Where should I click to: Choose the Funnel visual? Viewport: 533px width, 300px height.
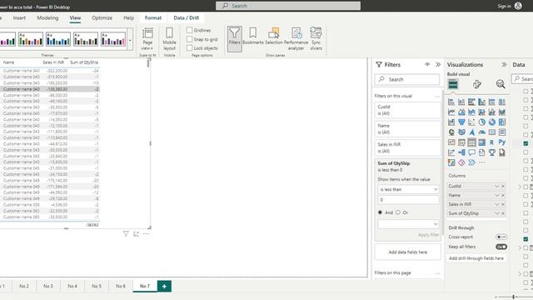[461, 122]
